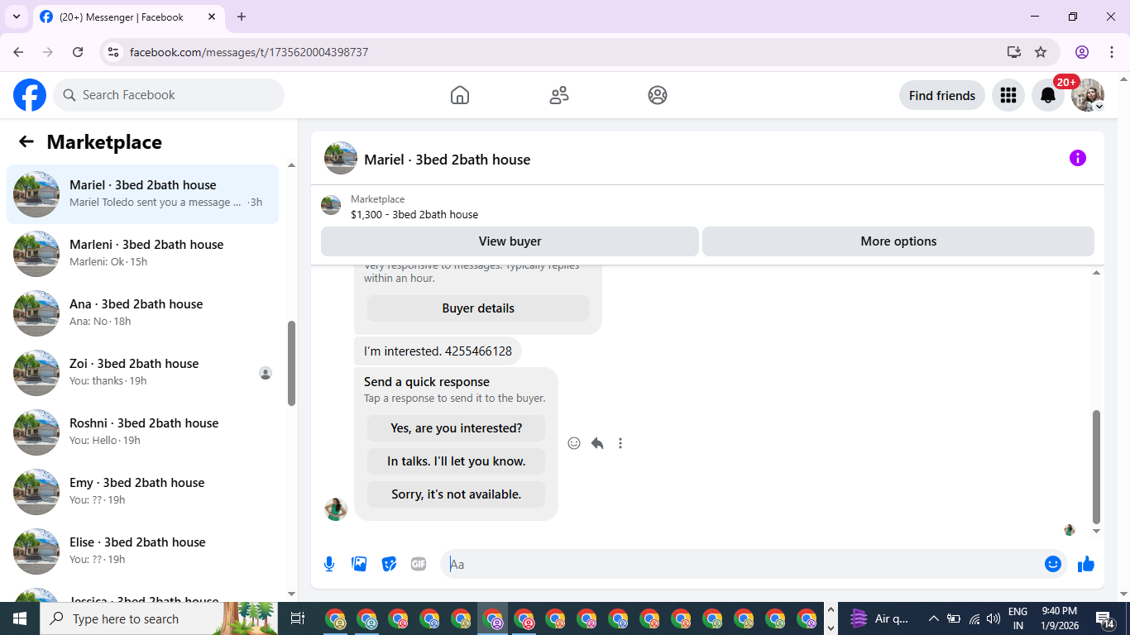Click the message 'I'm interested. 4255466128'
This screenshot has height=635, width=1130.
coord(438,351)
